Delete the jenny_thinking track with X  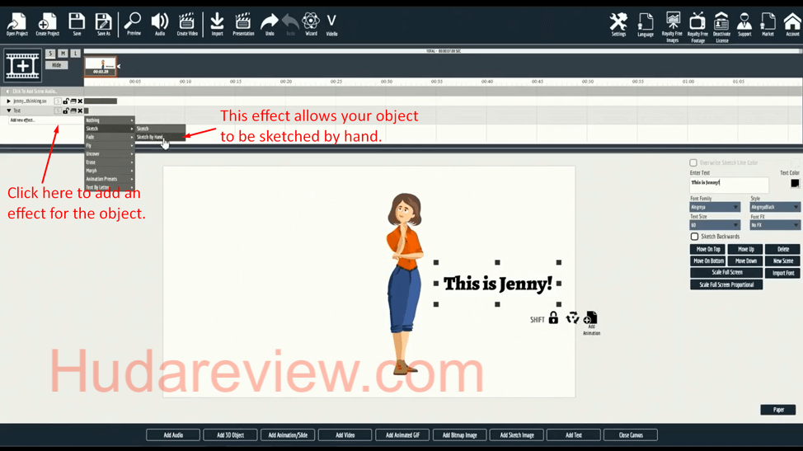pos(80,101)
